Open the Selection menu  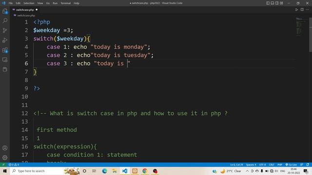(29, 3)
